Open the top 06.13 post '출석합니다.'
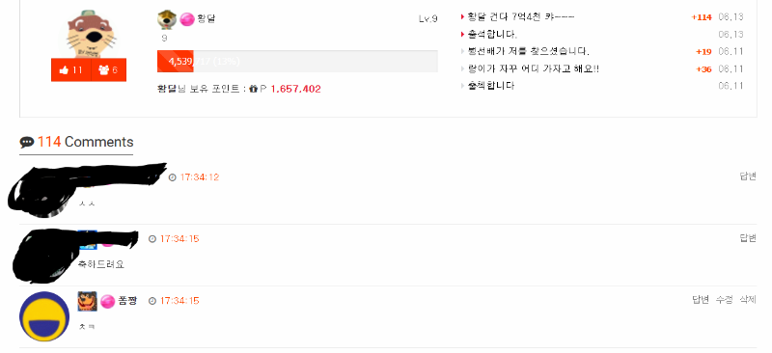Image resolution: width=772 pixels, height=353 pixels. (492, 35)
